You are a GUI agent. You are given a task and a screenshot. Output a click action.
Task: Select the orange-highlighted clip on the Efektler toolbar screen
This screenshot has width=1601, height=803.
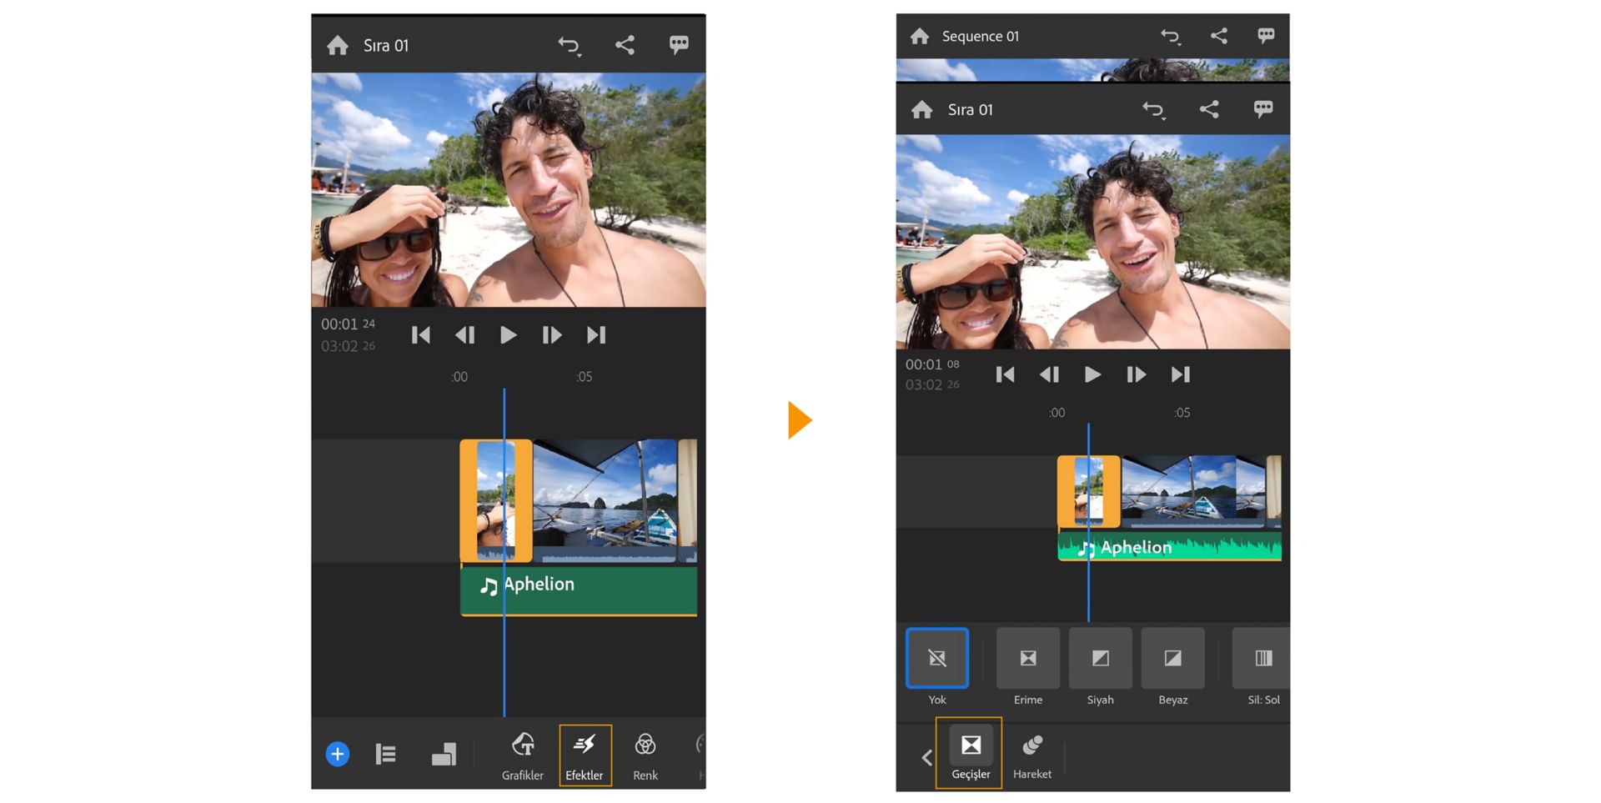496,500
